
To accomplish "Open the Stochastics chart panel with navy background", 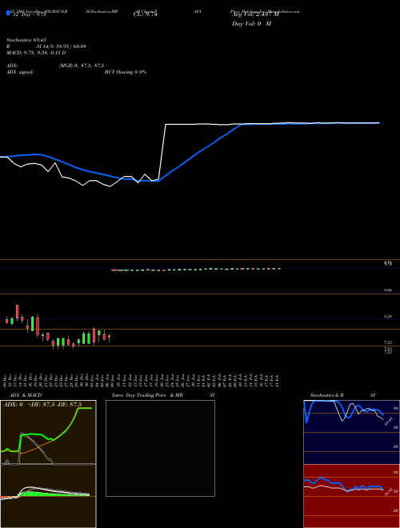I will (351, 432).
